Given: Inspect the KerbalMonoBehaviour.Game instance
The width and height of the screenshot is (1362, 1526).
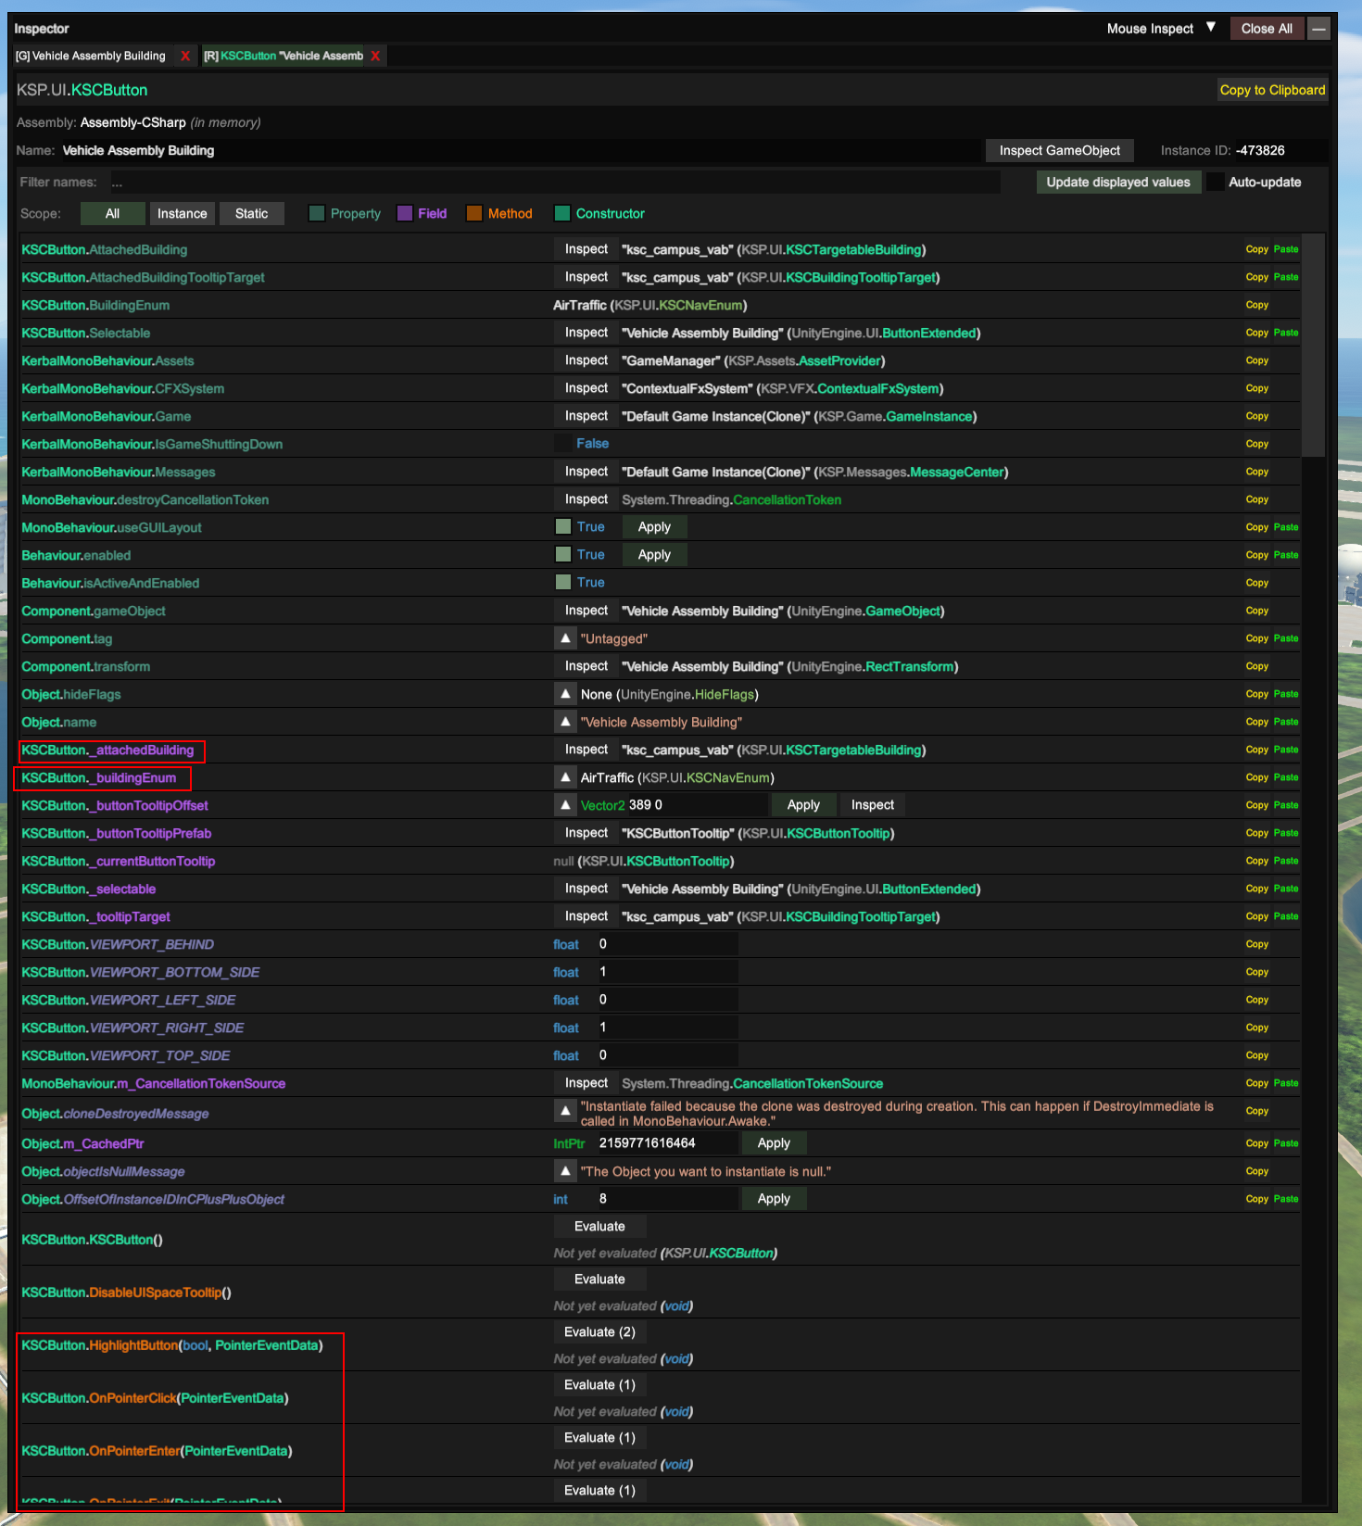Looking at the screenshot, I should pyautogui.click(x=586, y=416).
